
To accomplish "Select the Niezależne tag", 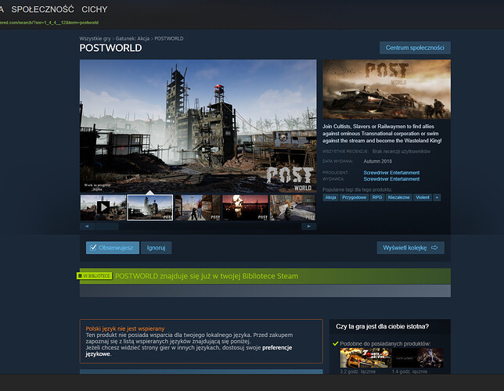I will point(398,197).
